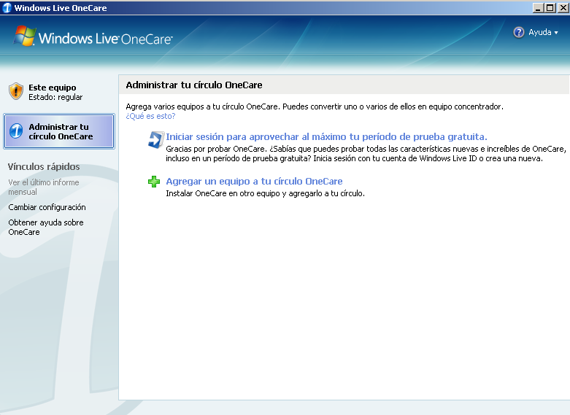Viewport: 570px width, 415px height.
Task: Click the blue question mark help icon
Action: (x=519, y=32)
